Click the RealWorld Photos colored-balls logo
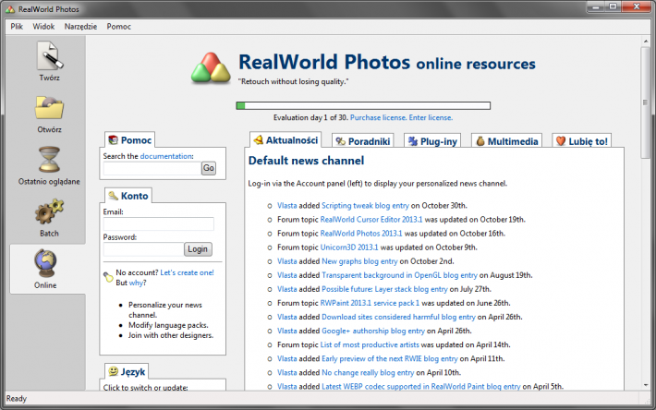The height and width of the screenshot is (410, 656). (x=211, y=67)
